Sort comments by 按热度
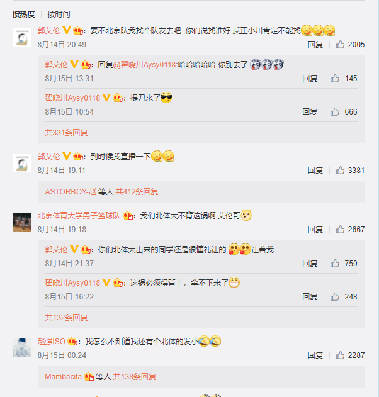Viewport: 379px width, 397px height. coord(23,14)
